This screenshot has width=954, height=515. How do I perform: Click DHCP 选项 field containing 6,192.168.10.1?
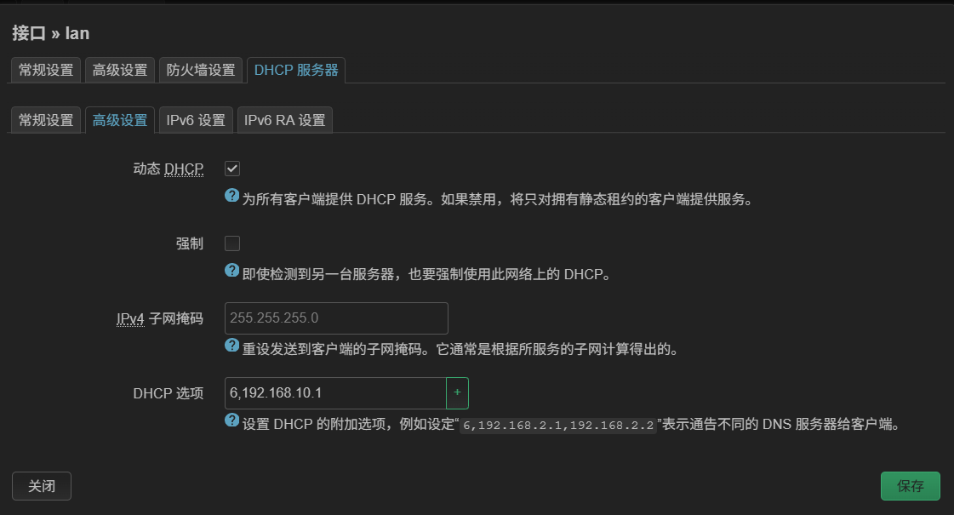coord(334,393)
